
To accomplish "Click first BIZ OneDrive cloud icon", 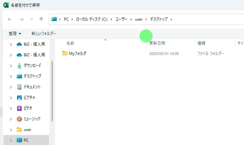I will point(19,44).
